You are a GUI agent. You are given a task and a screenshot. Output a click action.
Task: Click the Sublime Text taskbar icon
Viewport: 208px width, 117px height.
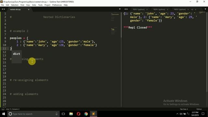click(94, 114)
